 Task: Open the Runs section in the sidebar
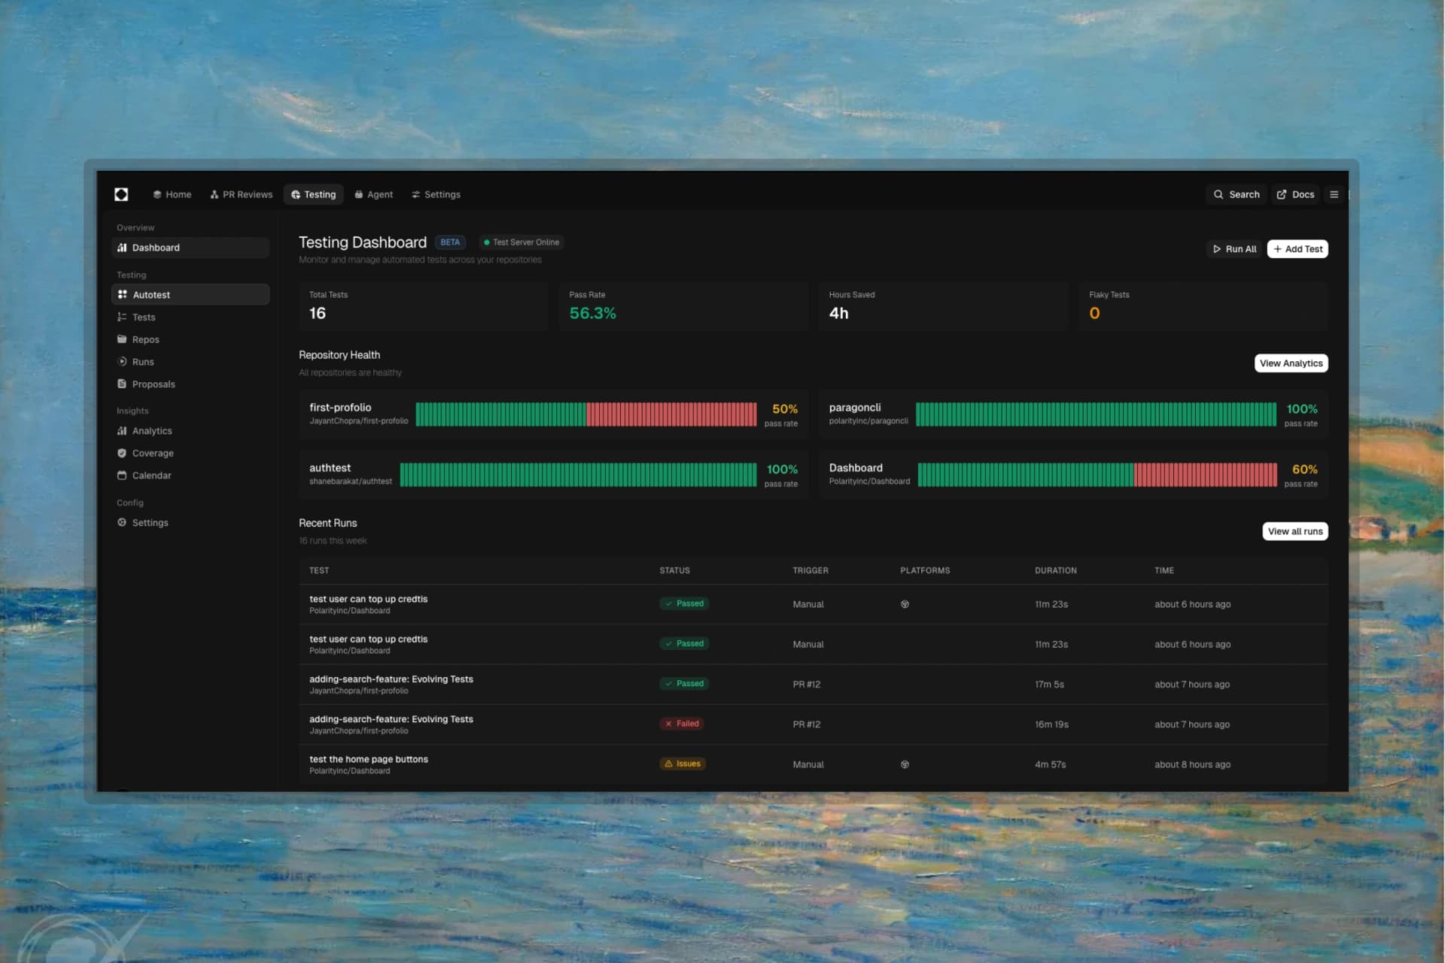pos(143,362)
